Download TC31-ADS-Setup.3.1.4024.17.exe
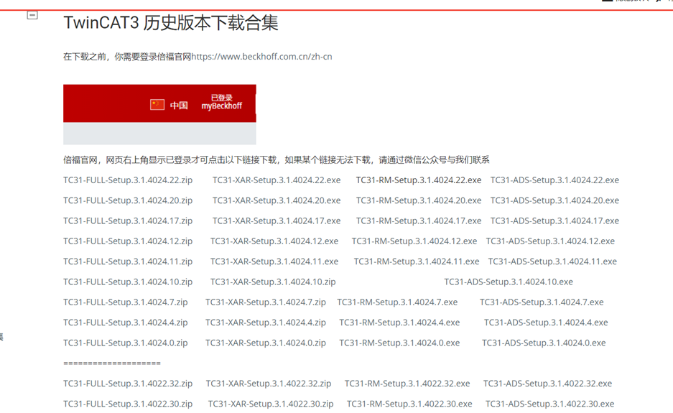 point(554,221)
